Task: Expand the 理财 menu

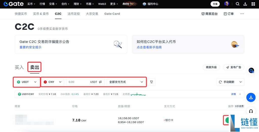Action: 77,4
